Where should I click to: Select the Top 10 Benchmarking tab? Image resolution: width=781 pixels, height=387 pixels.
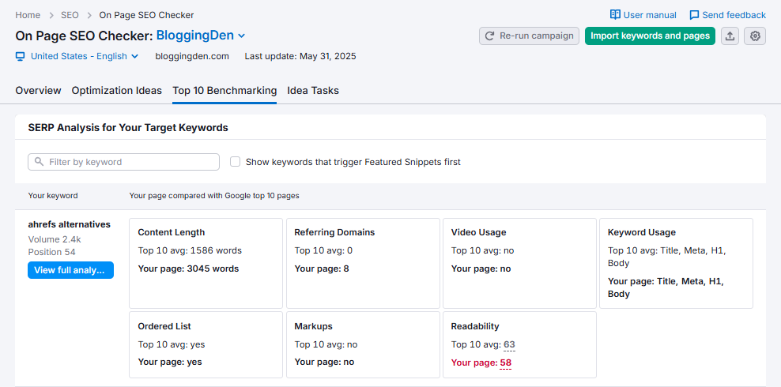coord(224,91)
